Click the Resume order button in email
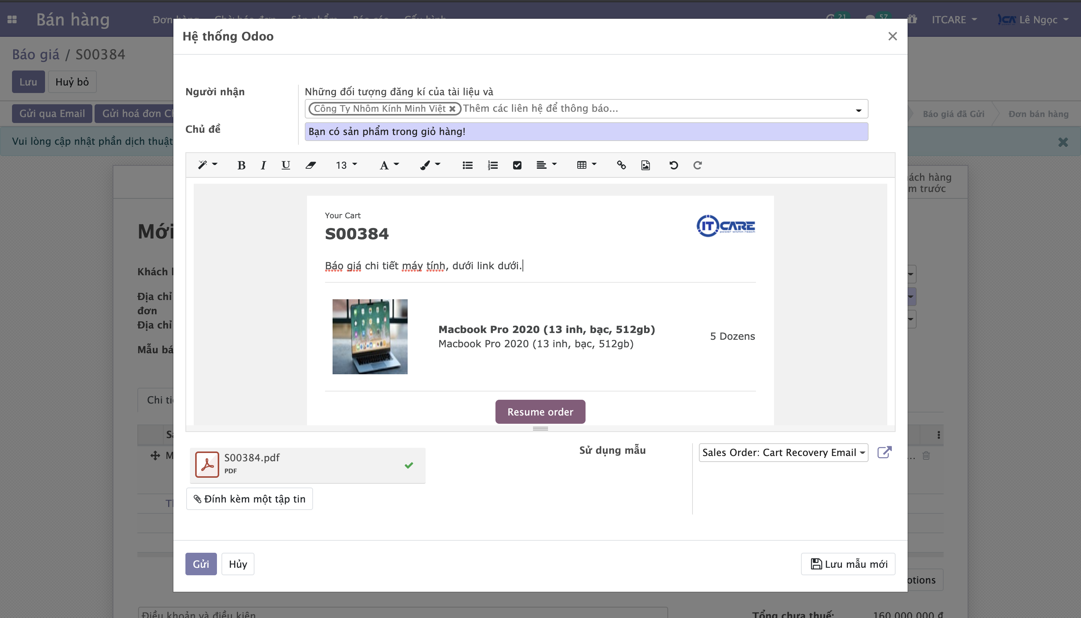Screen dimensions: 1081x618 [540, 412]
